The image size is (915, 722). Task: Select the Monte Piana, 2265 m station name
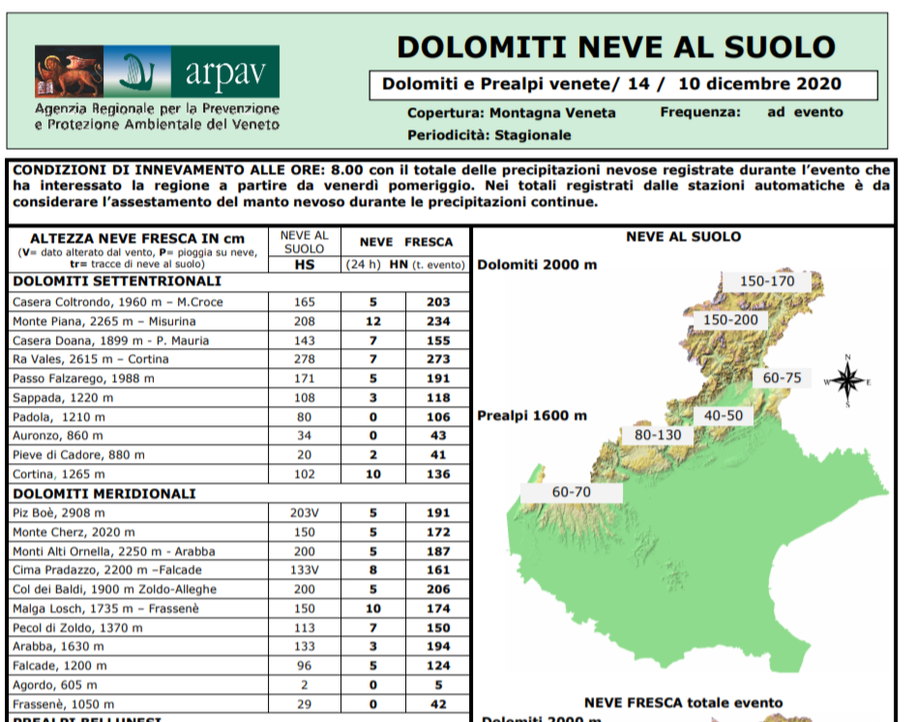[x=103, y=321]
